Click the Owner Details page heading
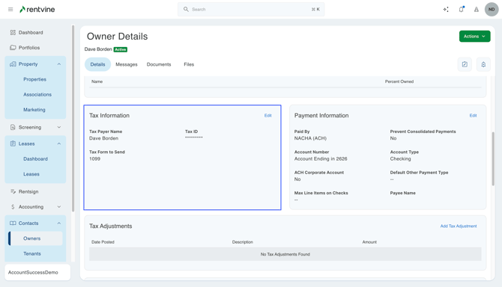This screenshot has width=502, height=287. point(117,37)
